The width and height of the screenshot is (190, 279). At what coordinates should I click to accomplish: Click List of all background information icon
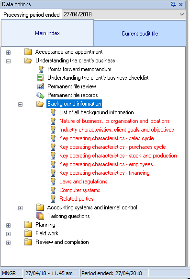point(53,112)
